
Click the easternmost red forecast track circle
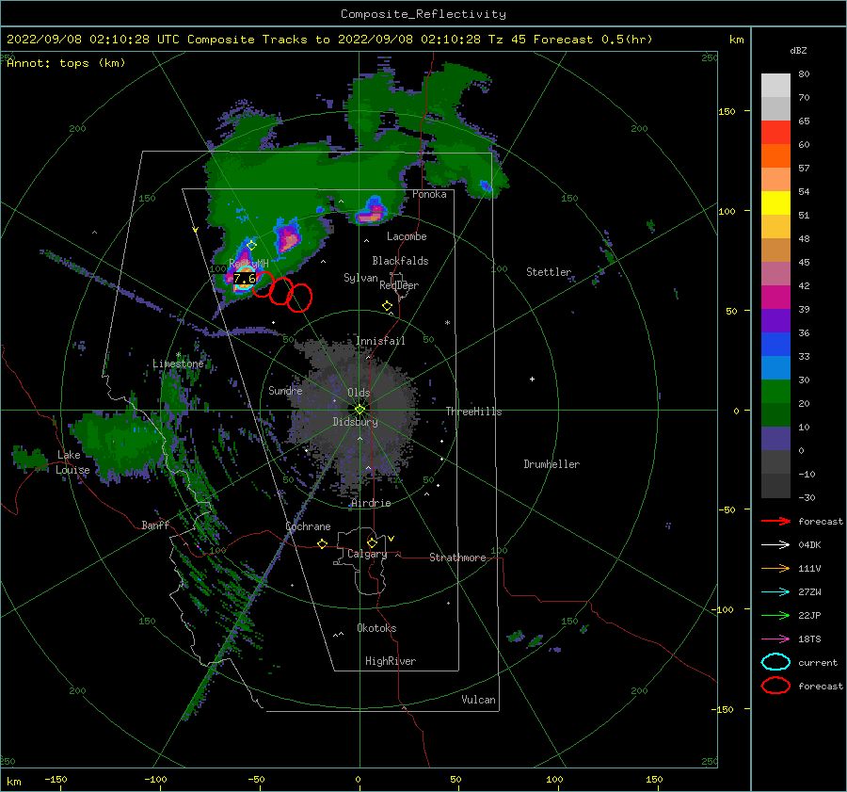click(300, 298)
